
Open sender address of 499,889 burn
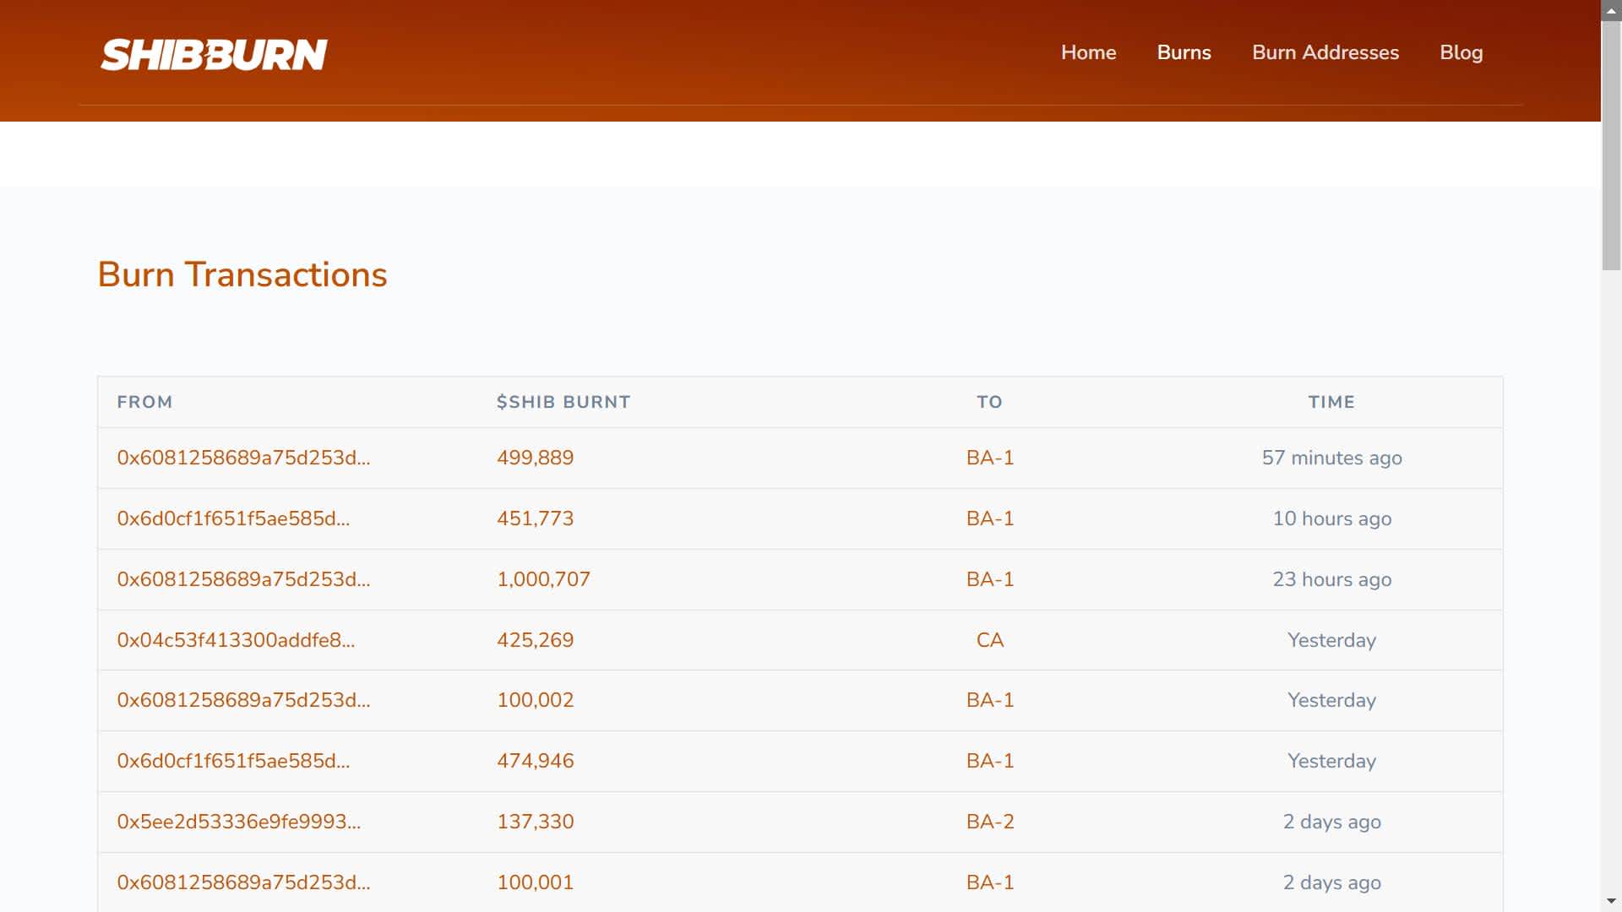click(243, 458)
